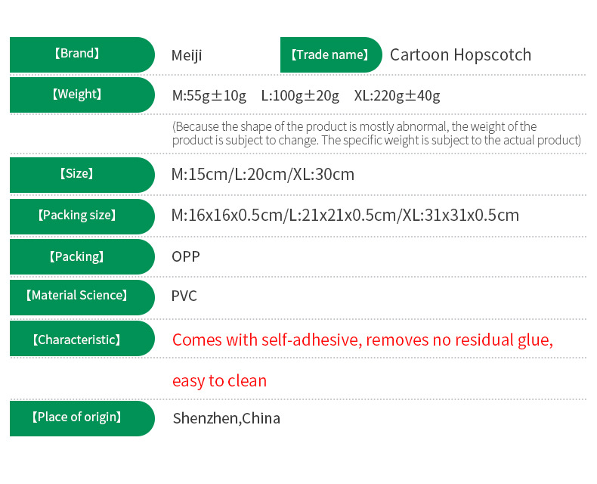The height and width of the screenshot is (484, 597).
Task: Click the OPP packing value
Action: point(186,256)
